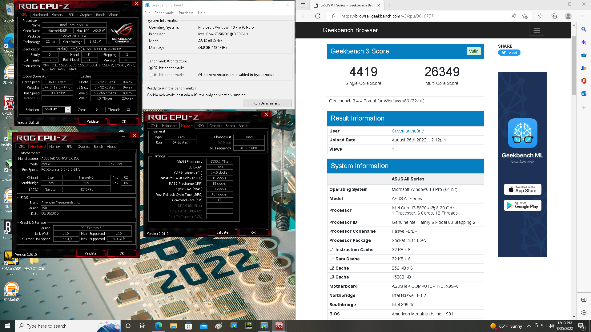Open Edge sidebar settings gear

click(x=584, y=313)
